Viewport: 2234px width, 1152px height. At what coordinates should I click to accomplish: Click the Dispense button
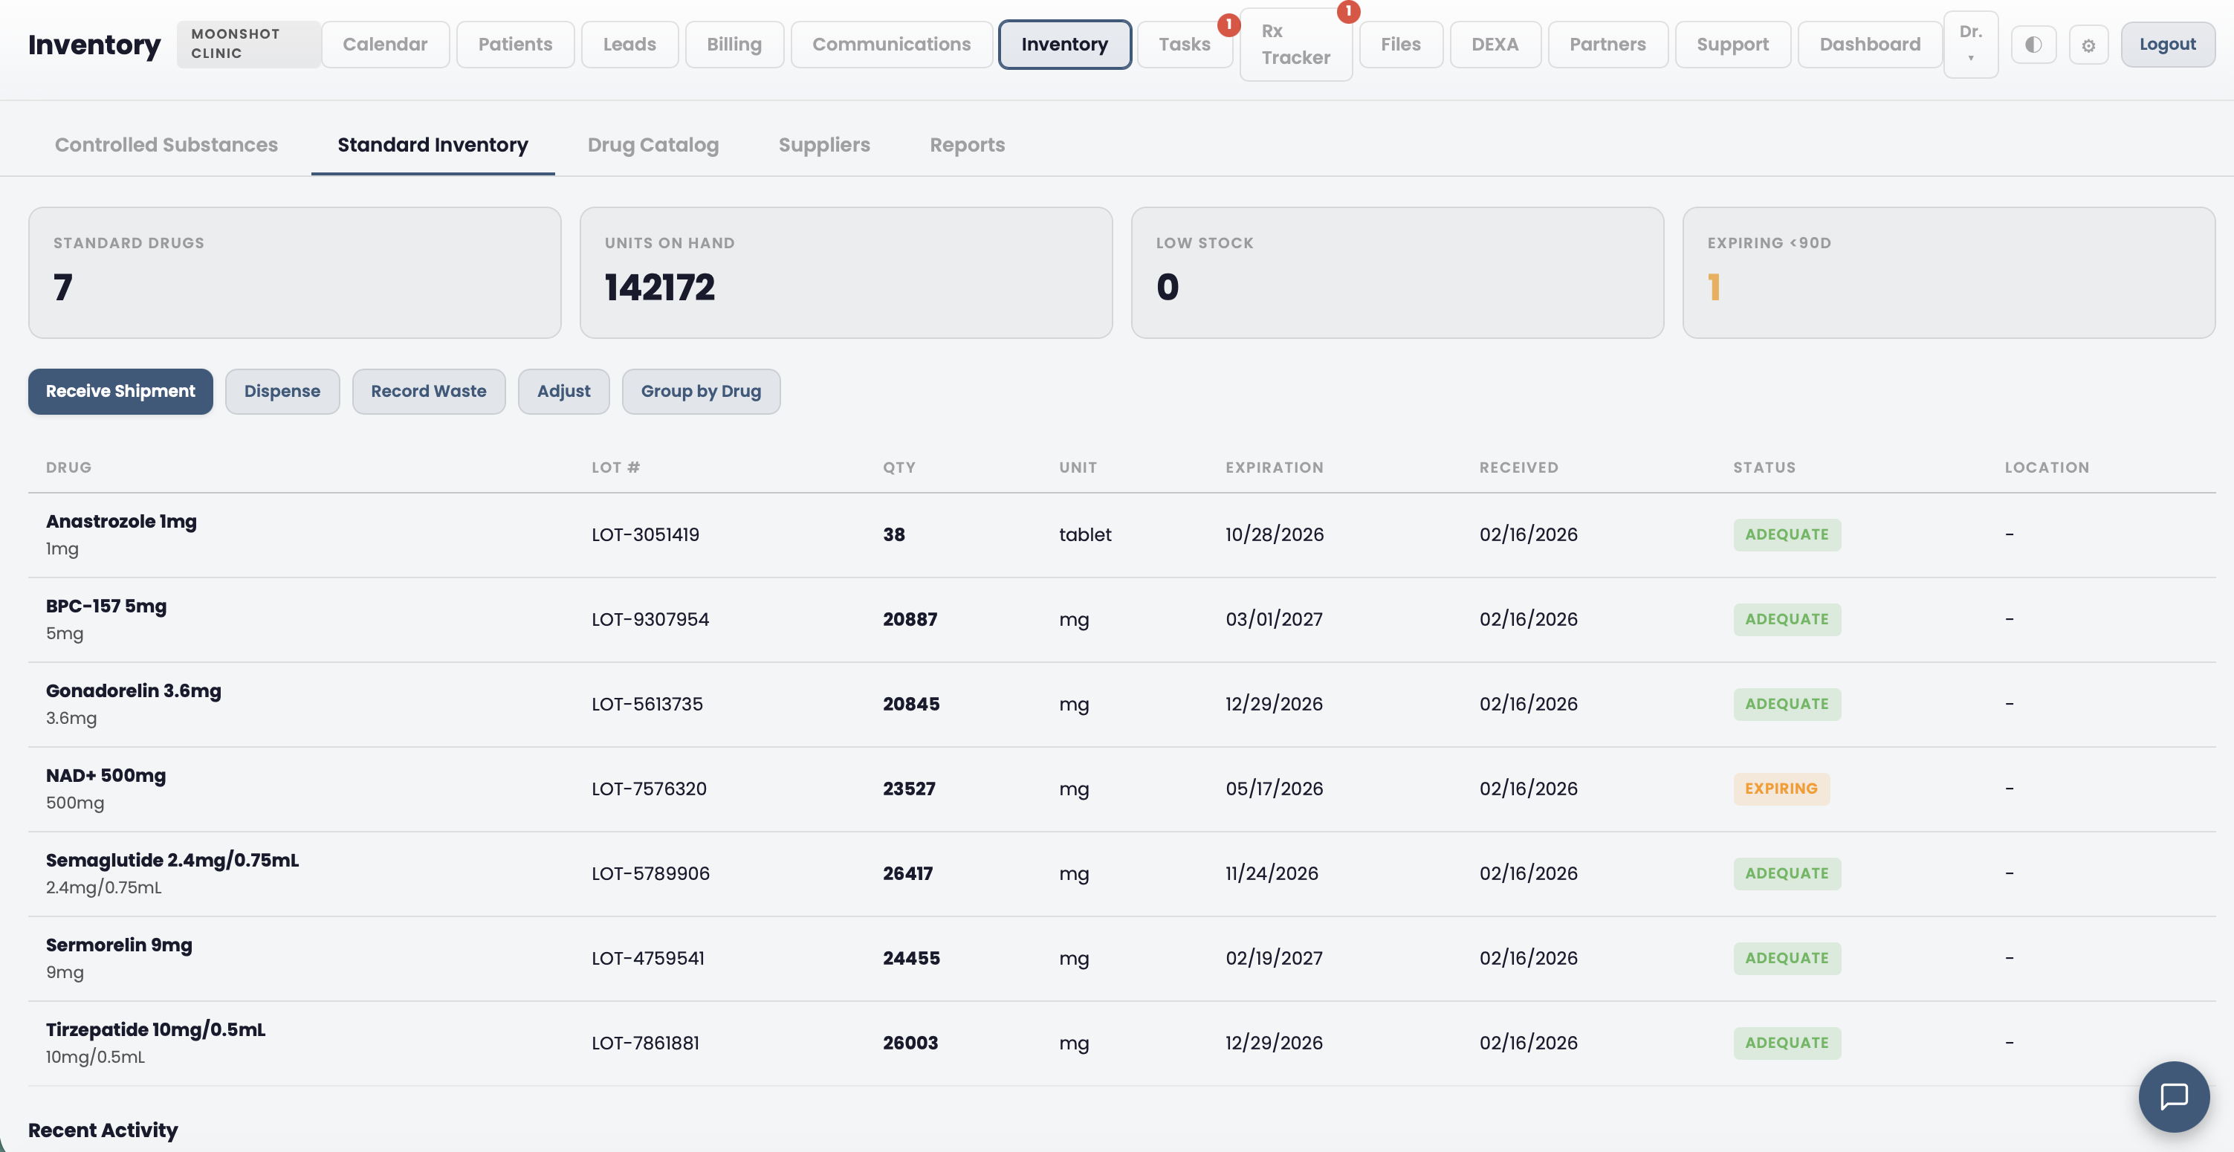(x=282, y=391)
